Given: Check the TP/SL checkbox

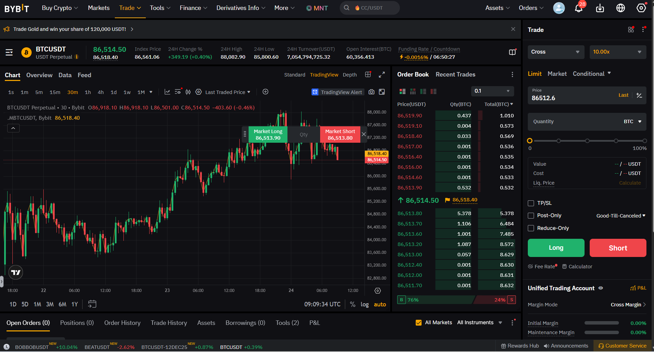Looking at the screenshot, I should tap(531, 203).
